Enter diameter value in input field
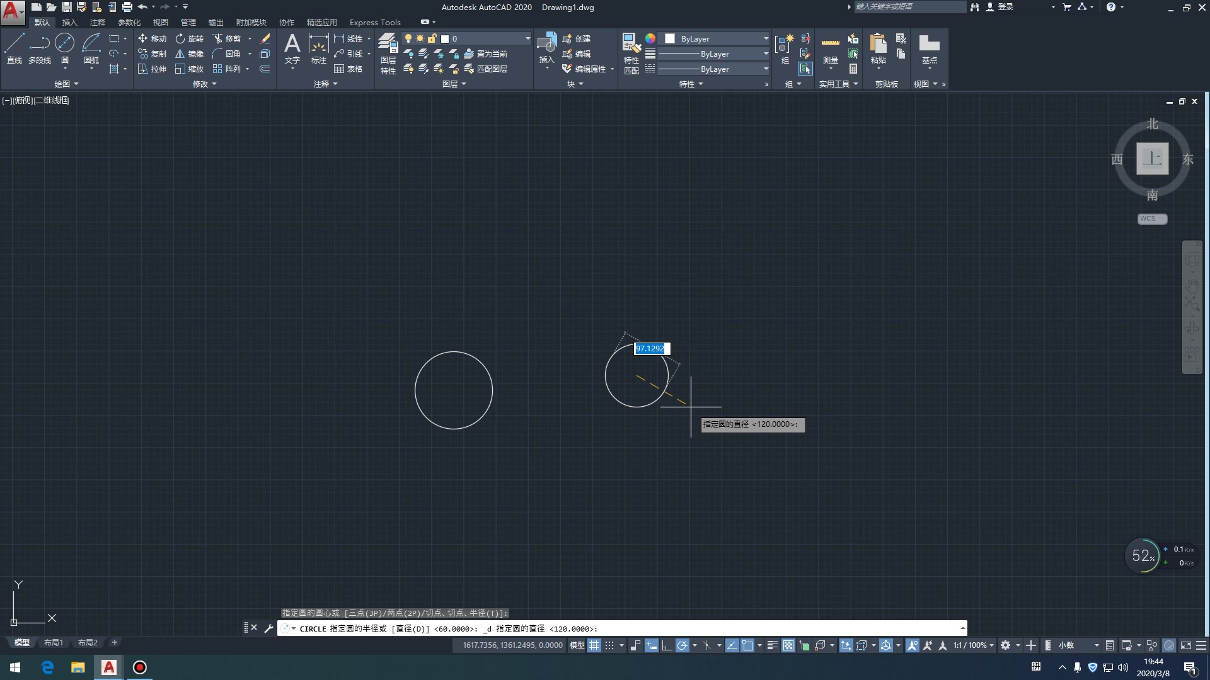This screenshot has height=680, width=1210. pyautogui.click(x=651, y=349)
